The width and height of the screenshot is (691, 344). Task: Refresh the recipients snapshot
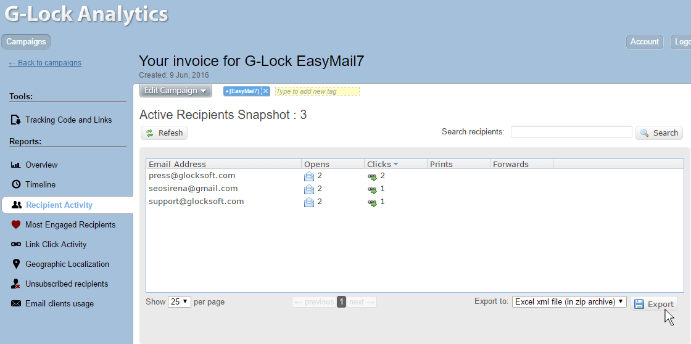[x=164, y=133]
